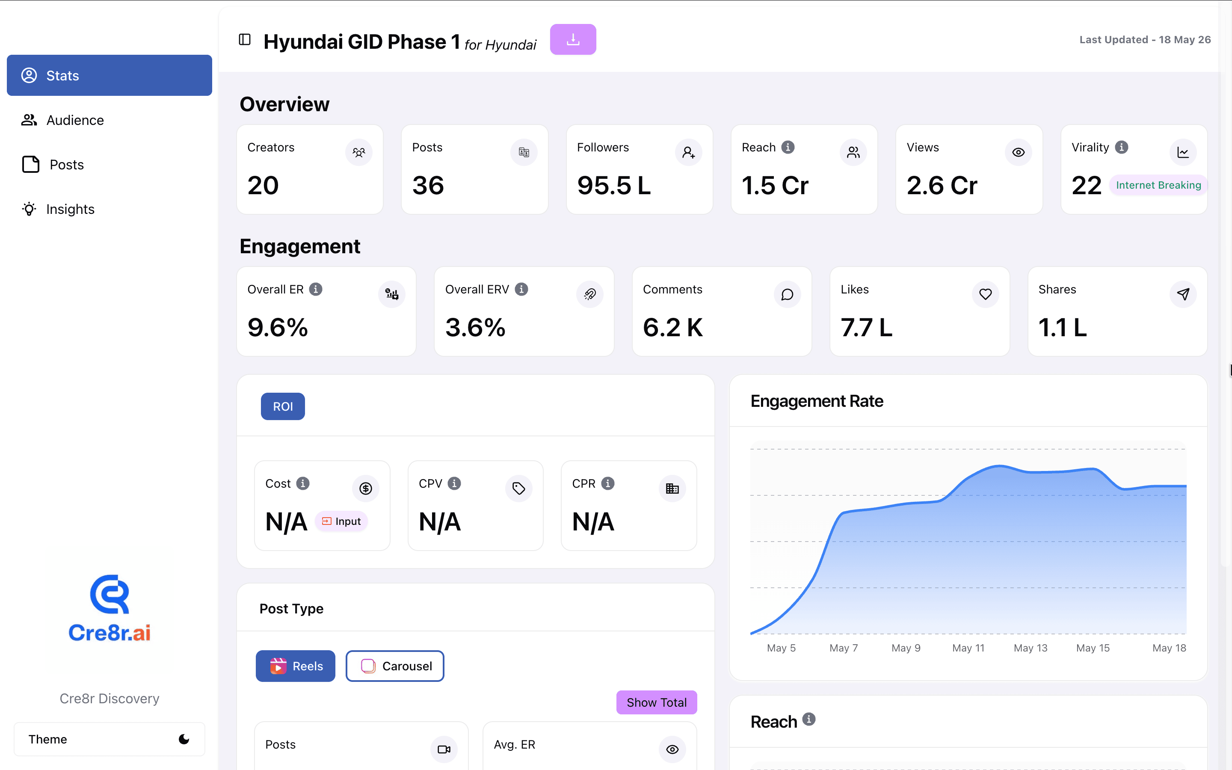Toggle the sidebar panel icon
The height and width of the screenshot is (770, 1232).
point(244,39)
